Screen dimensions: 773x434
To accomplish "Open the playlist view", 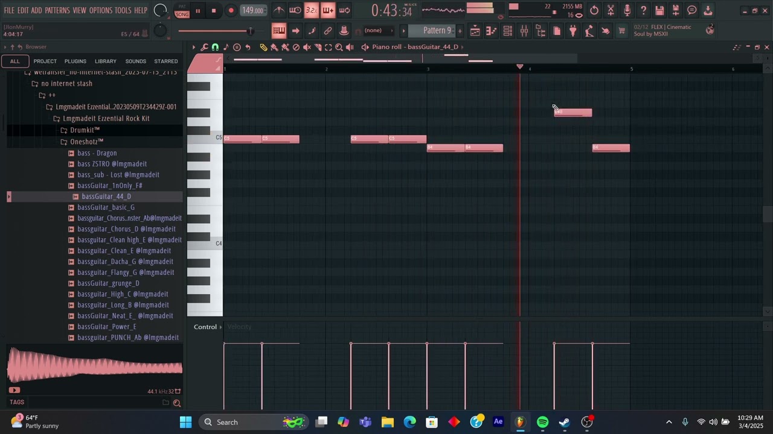I will click(475, 31).
